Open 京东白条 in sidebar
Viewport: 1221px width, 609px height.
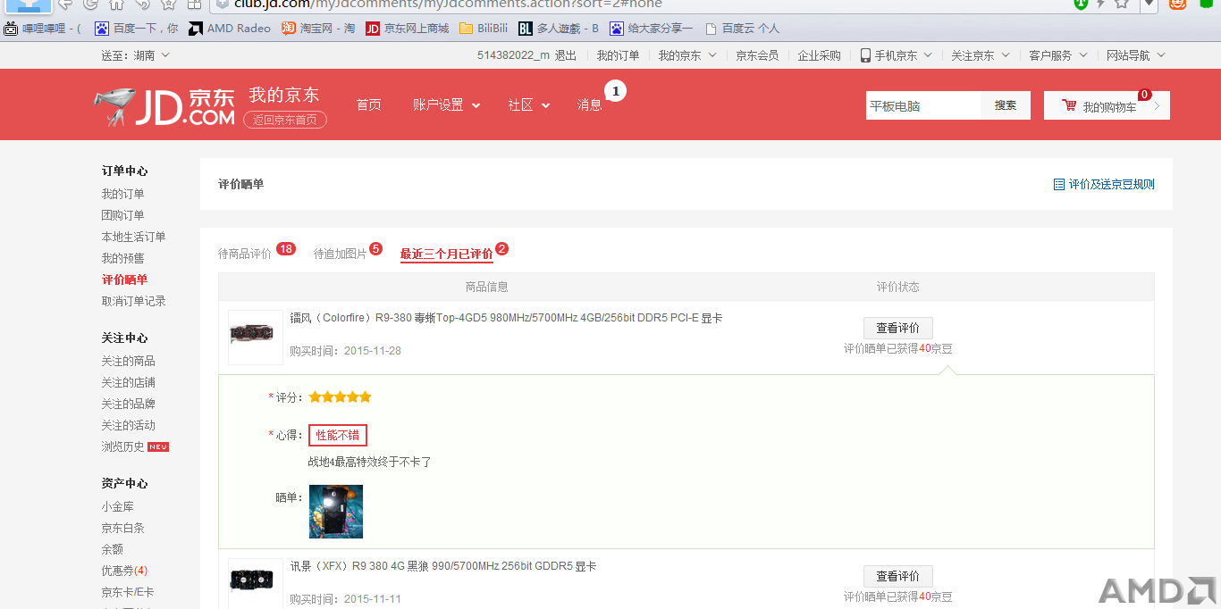tap(123, 528)
